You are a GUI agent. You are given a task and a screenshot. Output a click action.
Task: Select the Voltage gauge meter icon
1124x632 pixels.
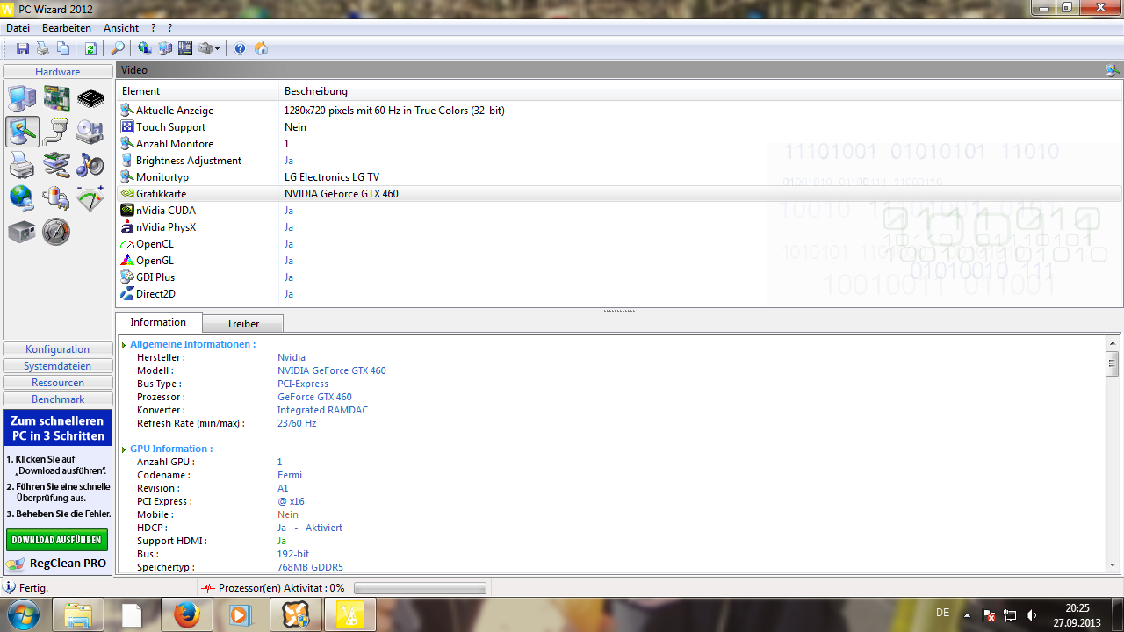(90, 198)
